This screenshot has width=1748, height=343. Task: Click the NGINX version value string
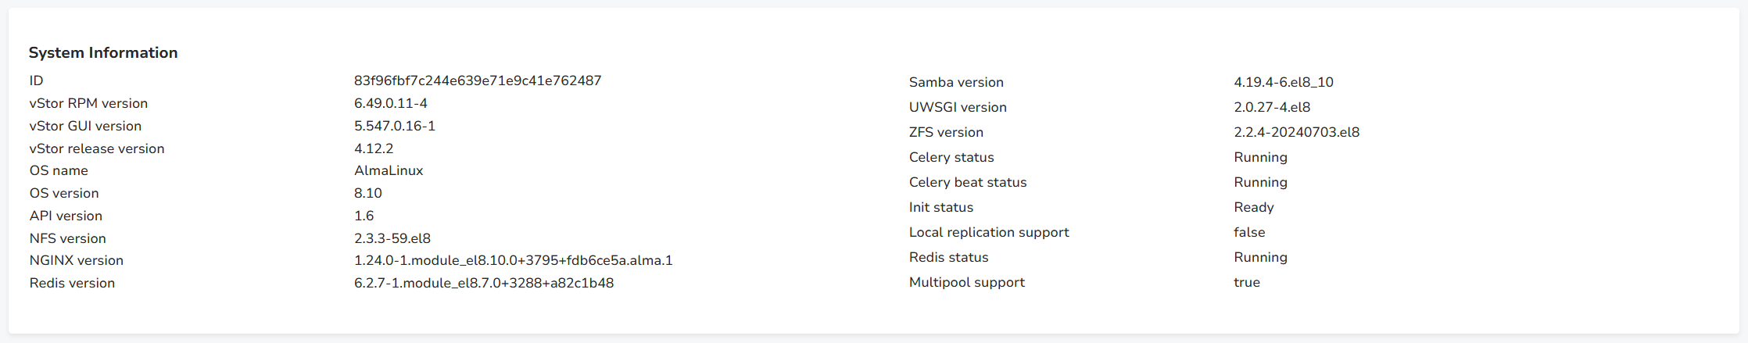point(513,260)
